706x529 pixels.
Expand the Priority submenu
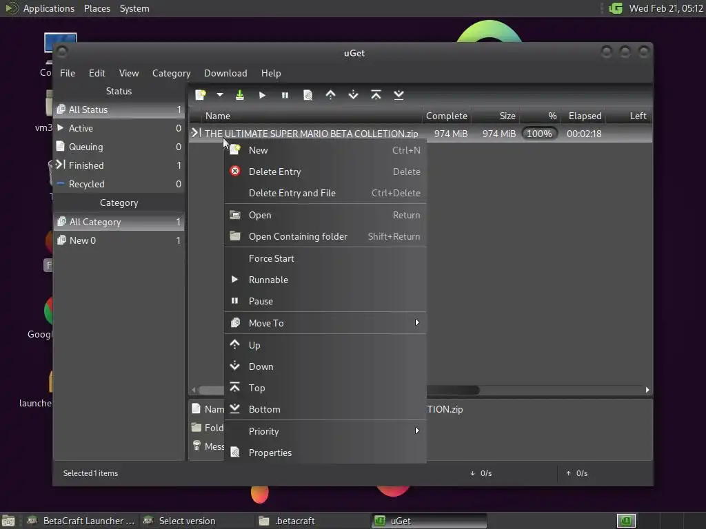coord(325,431)
